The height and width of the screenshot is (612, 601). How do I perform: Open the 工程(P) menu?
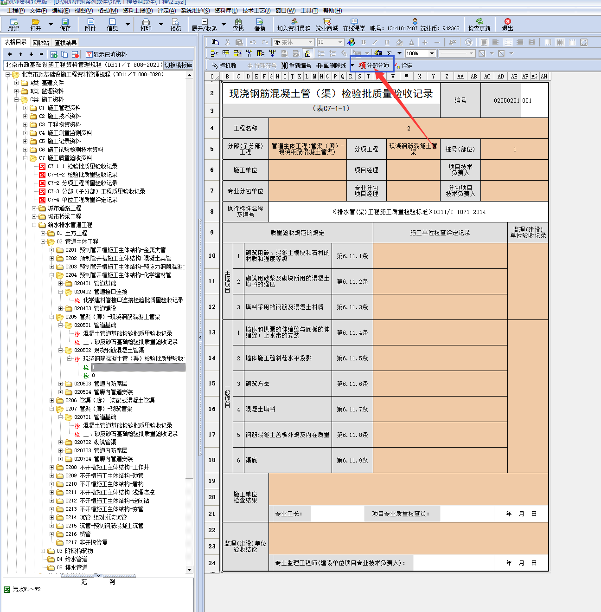coord(16,10)
